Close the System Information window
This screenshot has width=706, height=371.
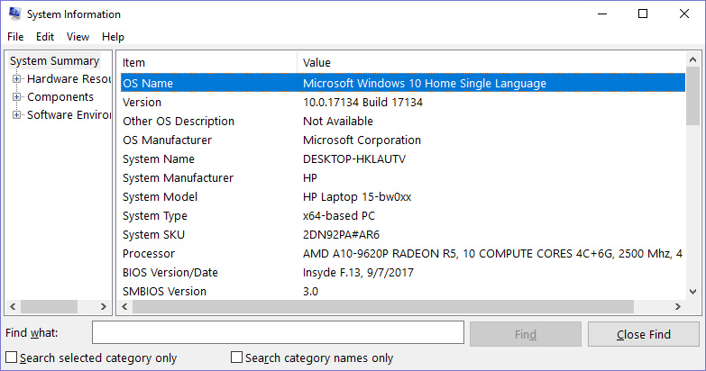click(x=684, y=14)
